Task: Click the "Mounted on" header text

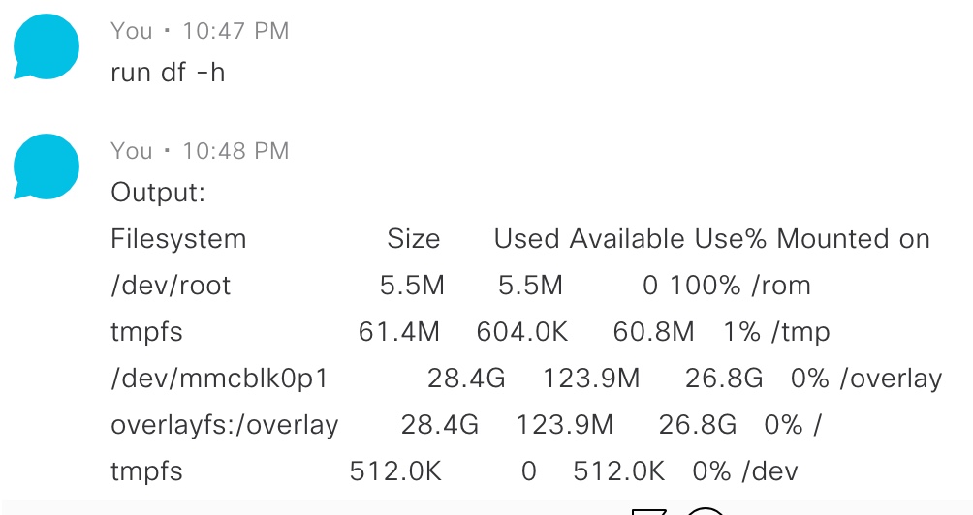Action: [853, 239]
